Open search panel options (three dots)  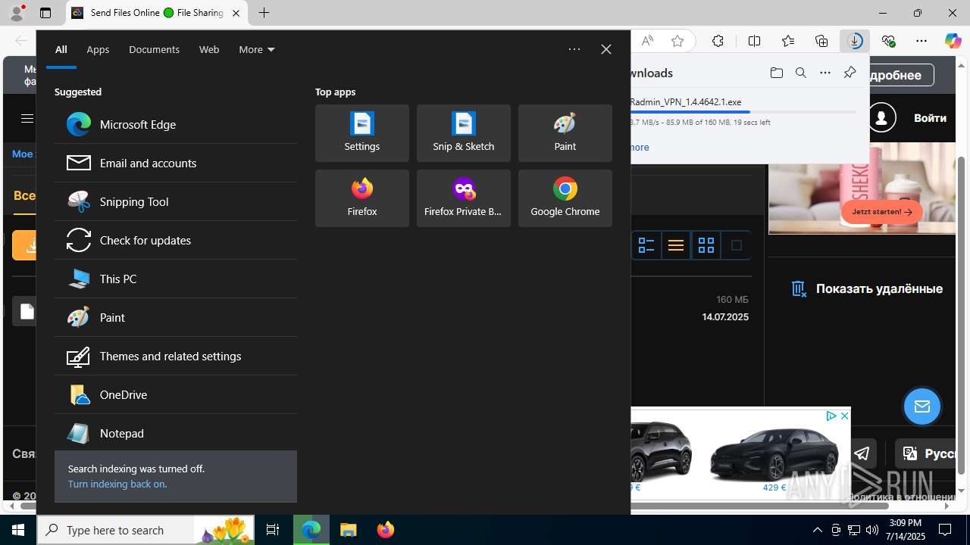[574, 49]
